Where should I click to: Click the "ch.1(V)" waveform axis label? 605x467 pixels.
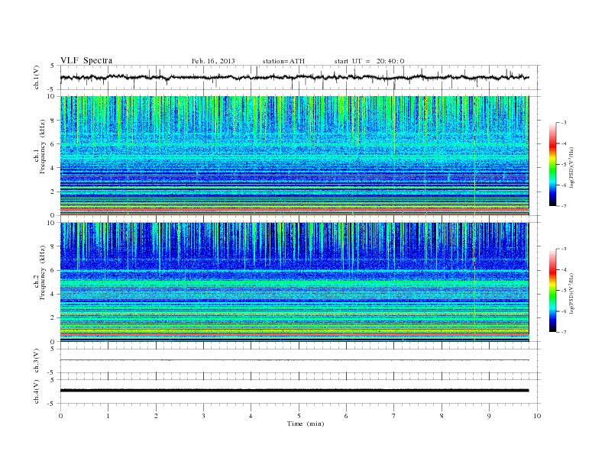point(37,77)
